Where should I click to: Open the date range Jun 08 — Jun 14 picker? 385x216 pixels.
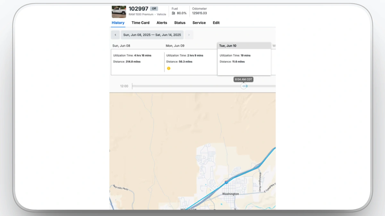click(x=152, y=35)
